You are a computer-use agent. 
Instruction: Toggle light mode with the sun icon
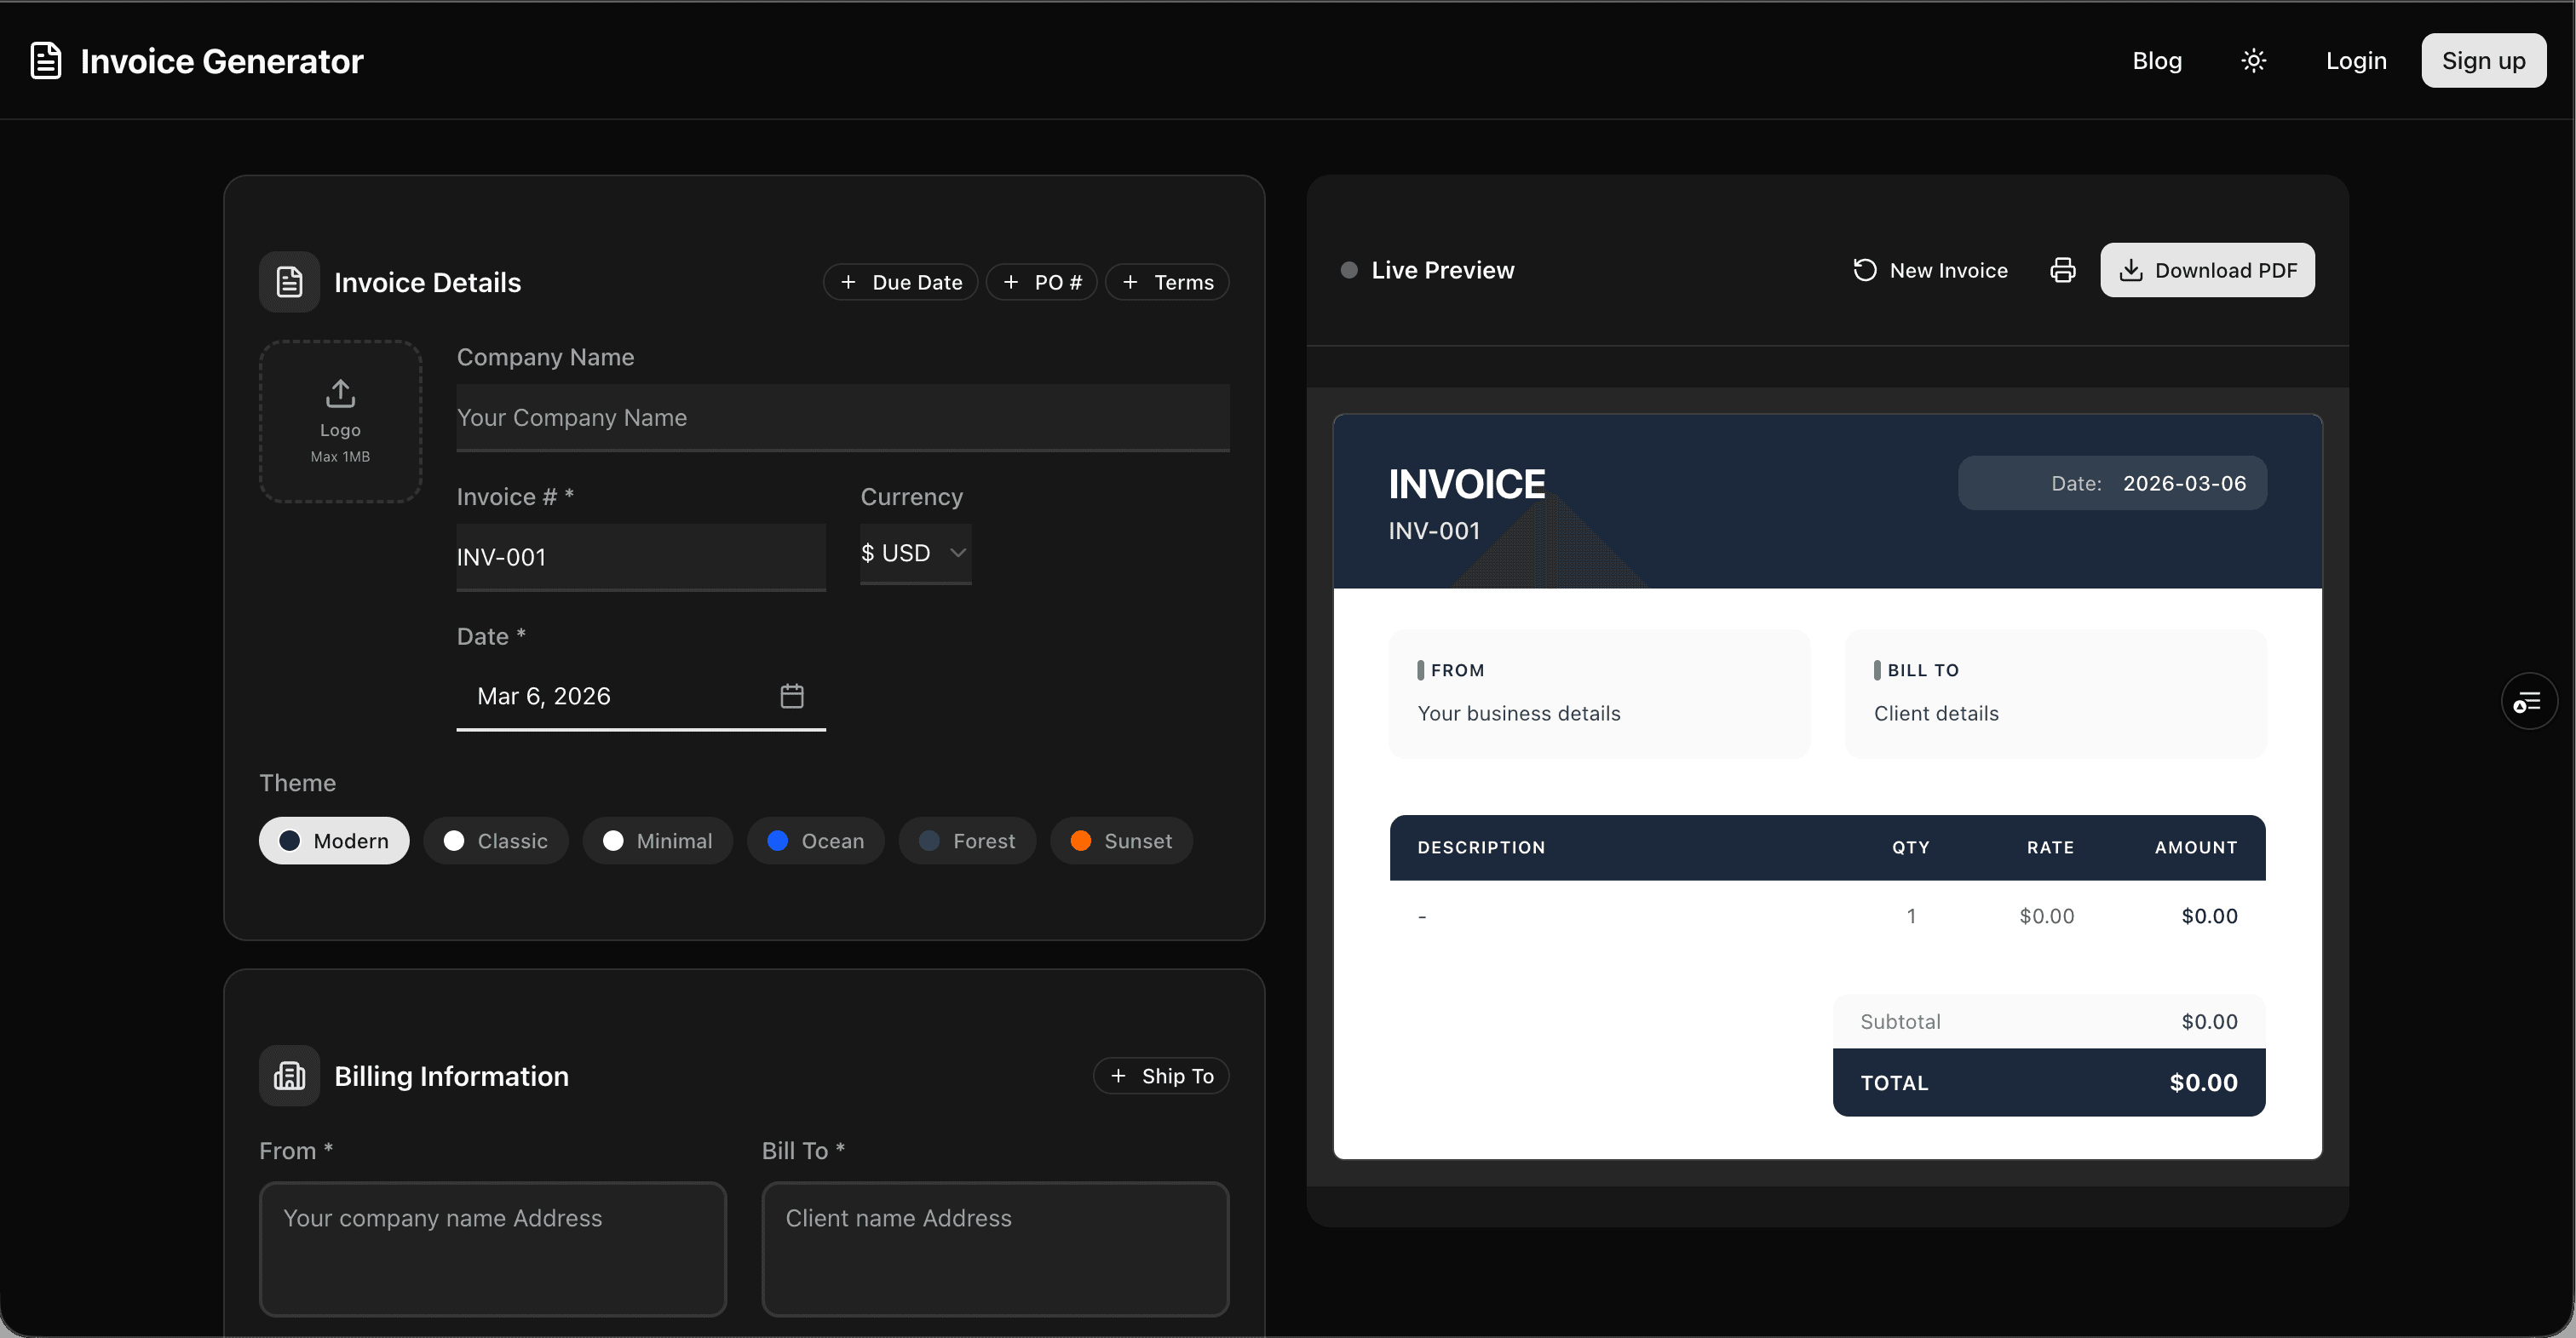2252,60
